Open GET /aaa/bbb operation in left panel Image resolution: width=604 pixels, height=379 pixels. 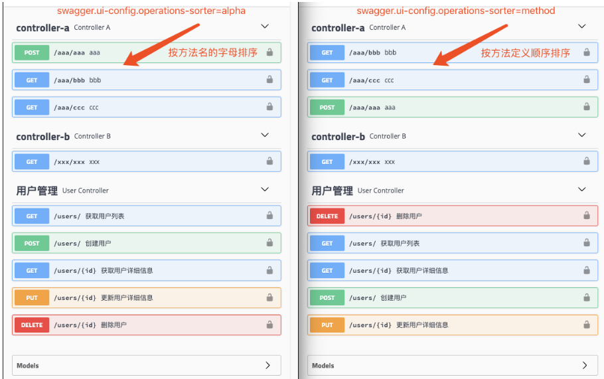pyautogui.click(x=147, y=80)
